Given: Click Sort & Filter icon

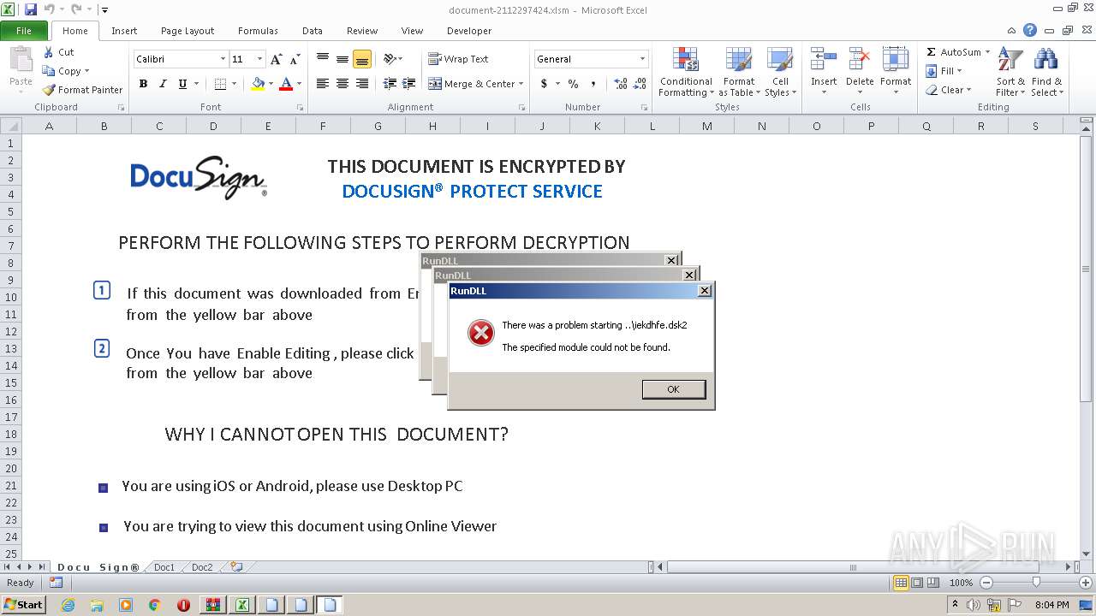Looking at the screenshot, I should tap(1010, 60).
